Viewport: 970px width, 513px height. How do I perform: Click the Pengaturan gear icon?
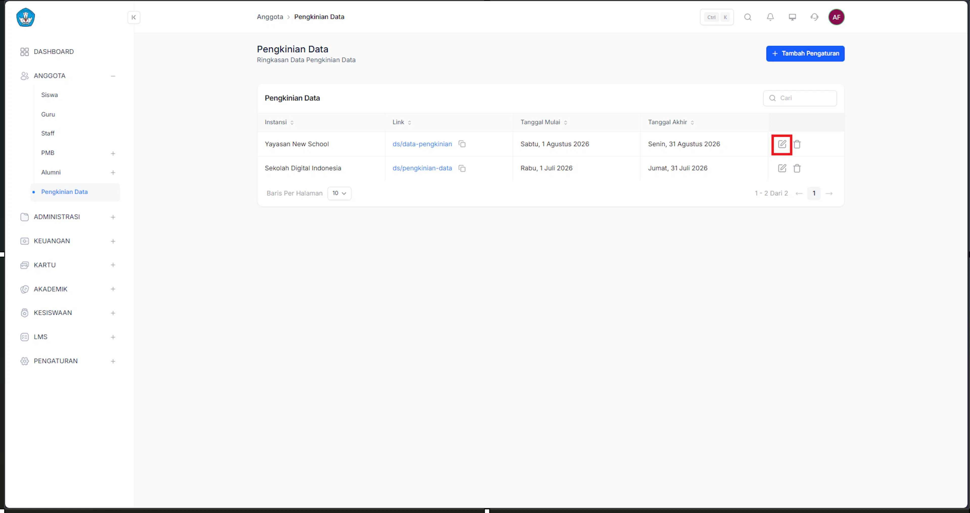(x=25, y=361)
